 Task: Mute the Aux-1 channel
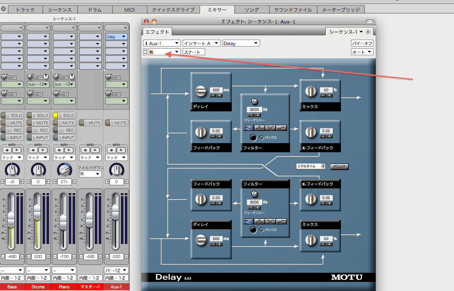tap(117, 123)
